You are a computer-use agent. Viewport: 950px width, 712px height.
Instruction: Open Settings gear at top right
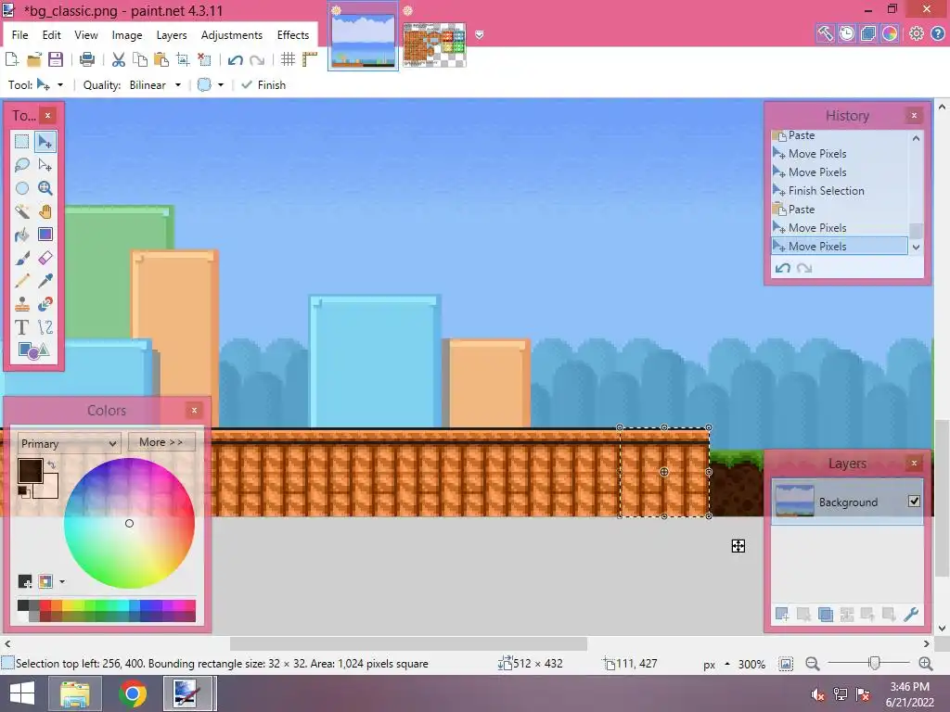tap(916, 33)
